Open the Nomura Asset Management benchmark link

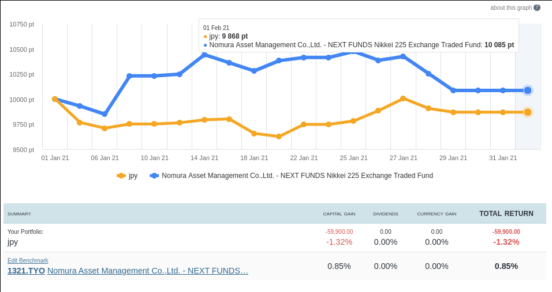coord(148,271)
